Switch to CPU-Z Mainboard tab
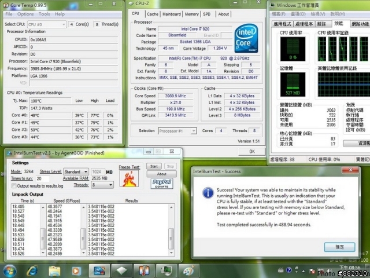This screenshot has height=278, width=370. (x=172, y=14)
